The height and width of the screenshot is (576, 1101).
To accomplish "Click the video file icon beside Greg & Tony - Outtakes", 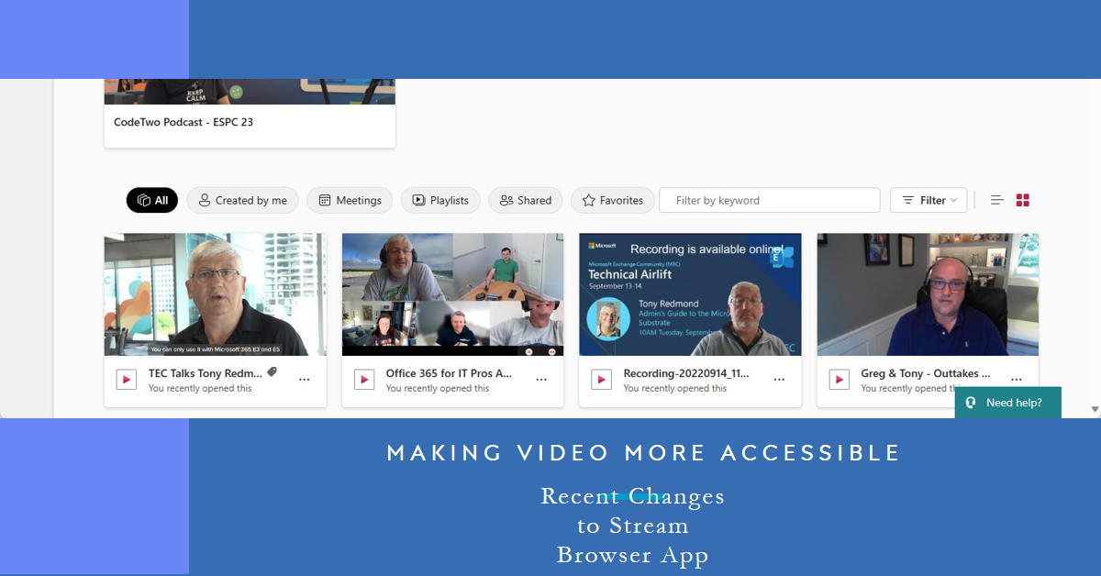I will point(839,380).
